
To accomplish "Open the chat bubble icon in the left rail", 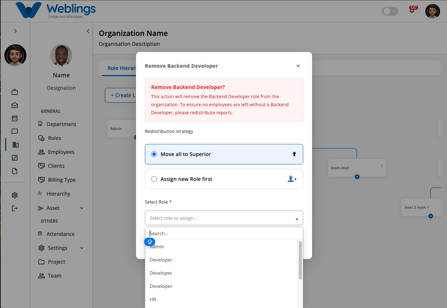I will (15, 131).
